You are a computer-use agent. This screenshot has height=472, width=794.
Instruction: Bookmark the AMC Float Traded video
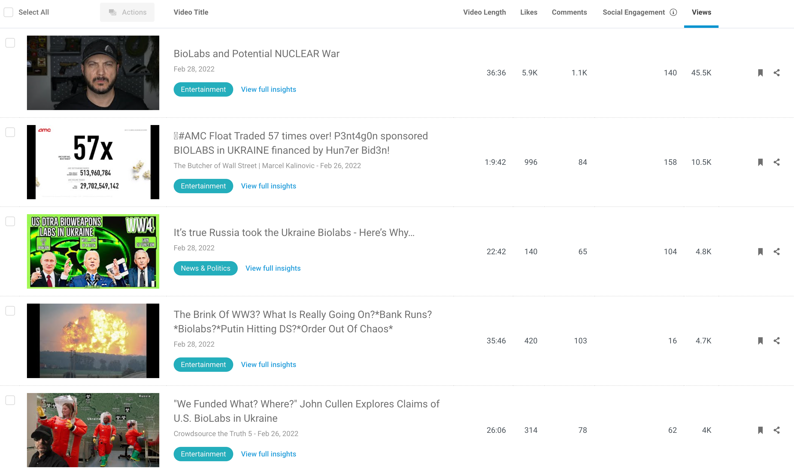[760, 162]
